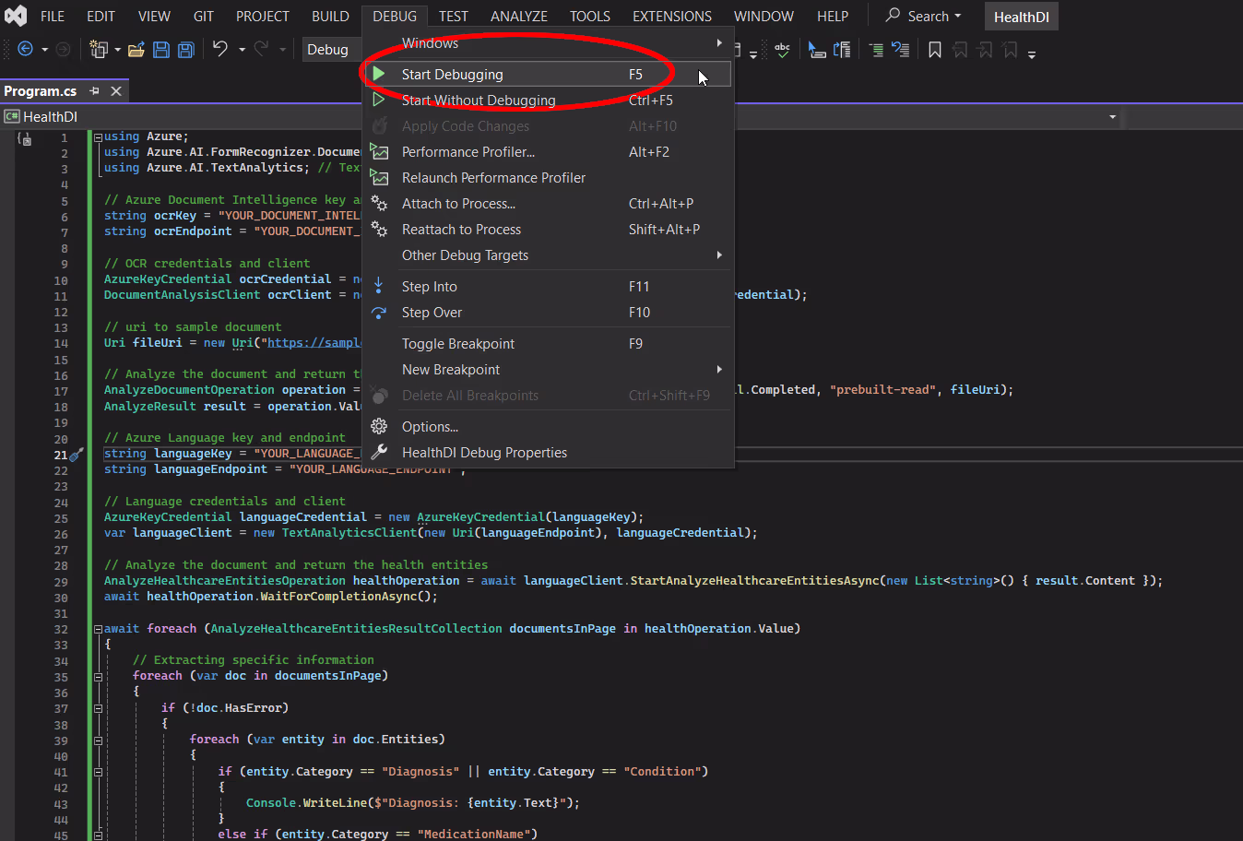Select Step Over
This screenshot has height=841, width=1243.
coord(548,313)
